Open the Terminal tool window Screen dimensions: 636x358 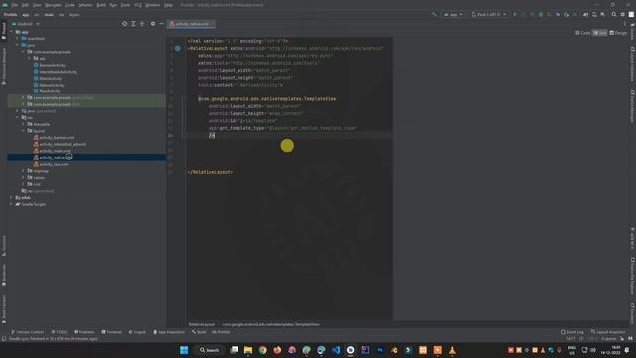(x=112, y=332)
